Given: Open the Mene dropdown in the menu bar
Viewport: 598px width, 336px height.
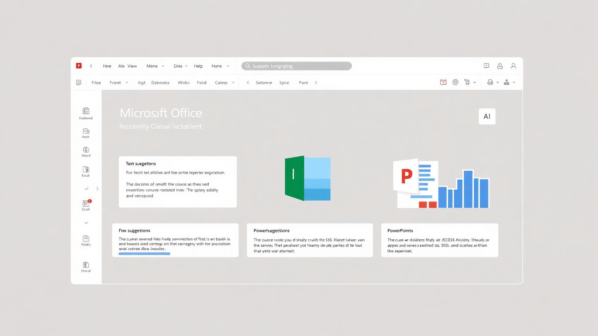Looking at the screenshot, I should pyautogui.click(x=154, y=66).
